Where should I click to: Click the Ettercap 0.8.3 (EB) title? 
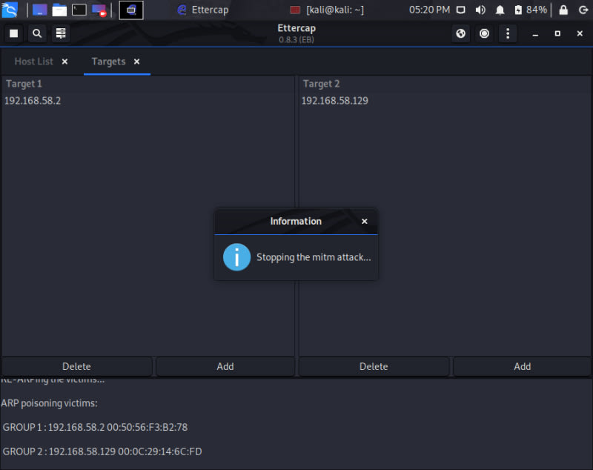point(296,33)
